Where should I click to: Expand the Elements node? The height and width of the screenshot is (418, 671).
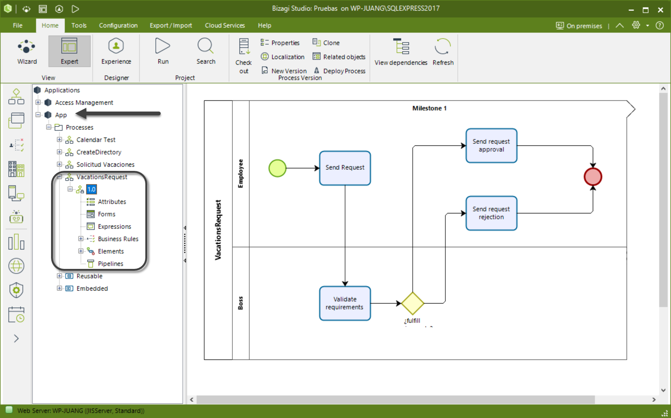[81, 251]
